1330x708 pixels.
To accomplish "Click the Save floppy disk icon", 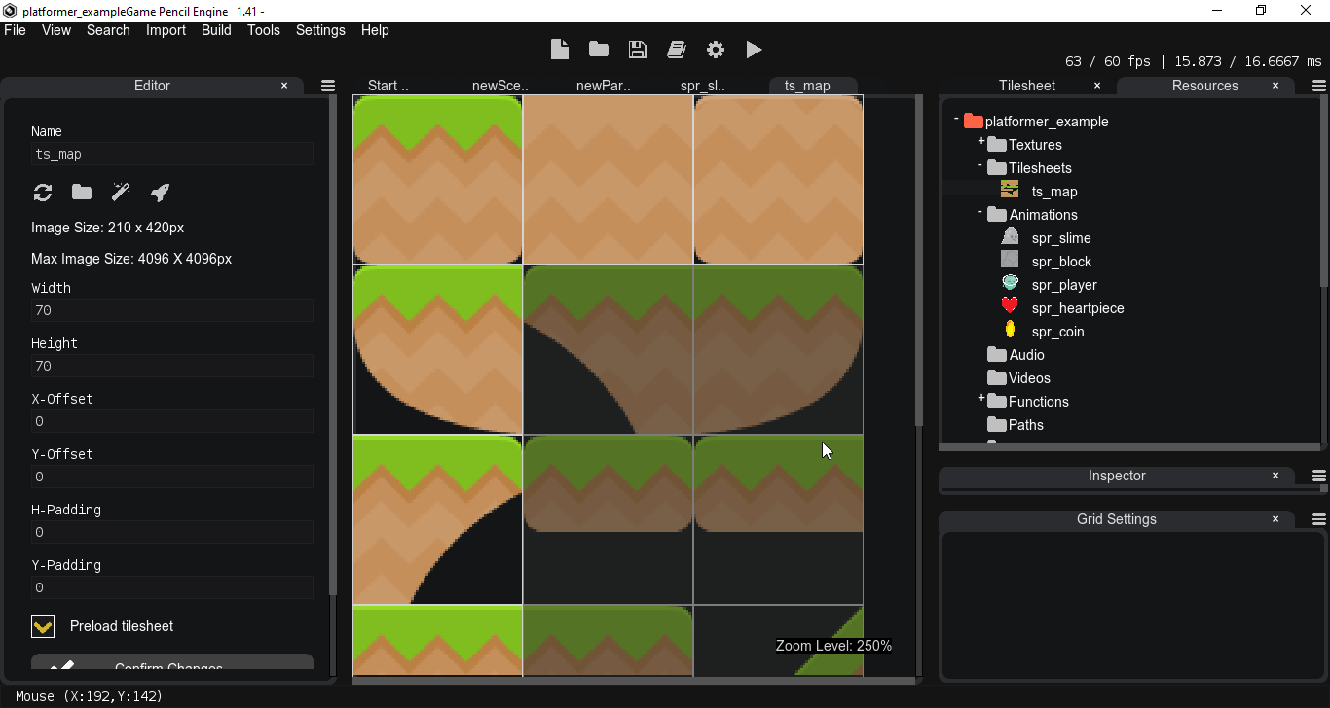I will coord(638,50).
